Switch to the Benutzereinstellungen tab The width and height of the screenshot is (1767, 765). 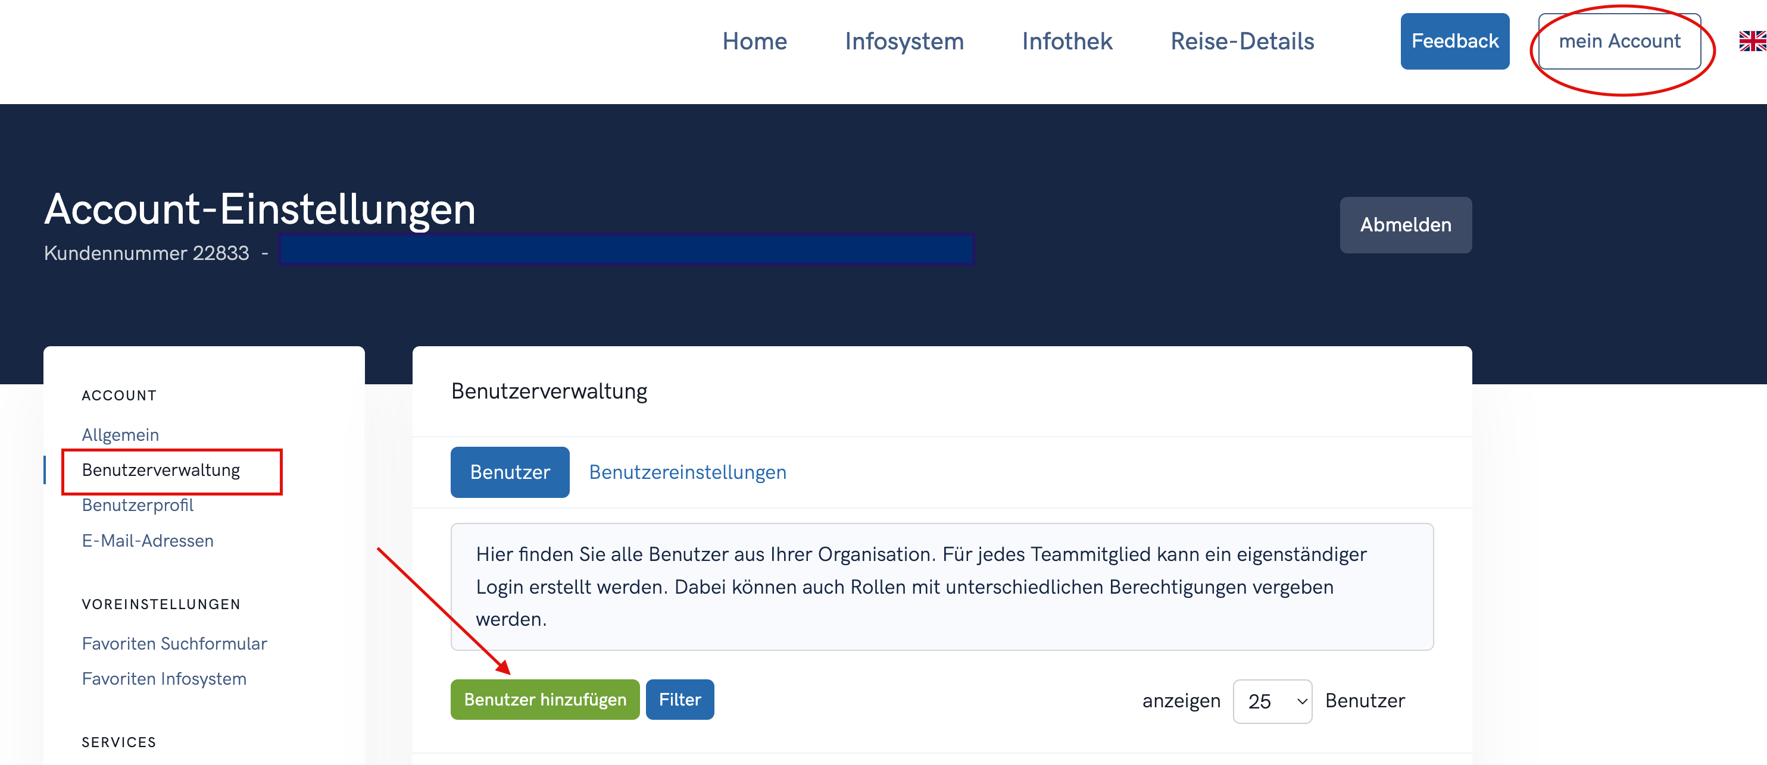point(687,472)
